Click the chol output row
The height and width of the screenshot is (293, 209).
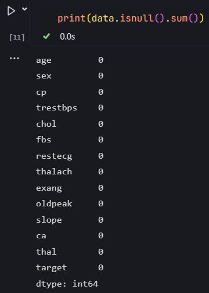click(x=70, y=124)
